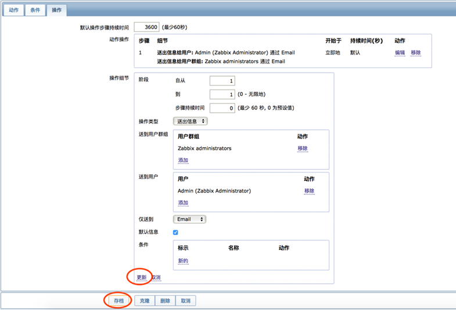Open the 操作类型 dropdown showing 送出信息
456x310 pixels.
(x=190, y=122)
